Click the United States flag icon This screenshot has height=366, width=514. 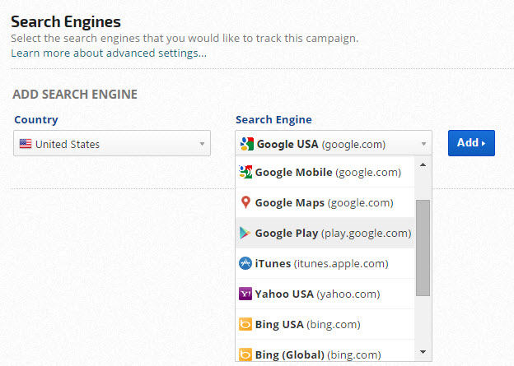[x=26, y=144]
